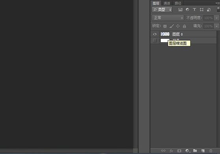Select the 图层 0 layer name
Screen dimensions: 220x154
(x=177, y=34)
